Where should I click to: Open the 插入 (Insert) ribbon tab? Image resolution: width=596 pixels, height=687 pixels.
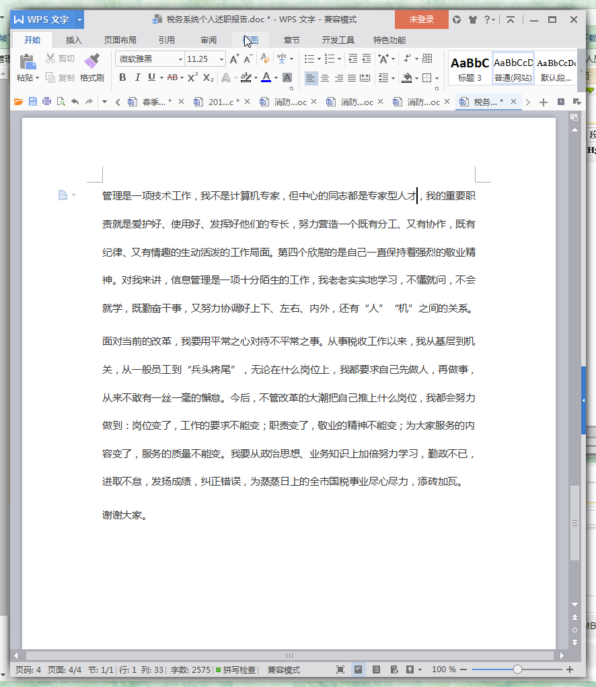73,40
